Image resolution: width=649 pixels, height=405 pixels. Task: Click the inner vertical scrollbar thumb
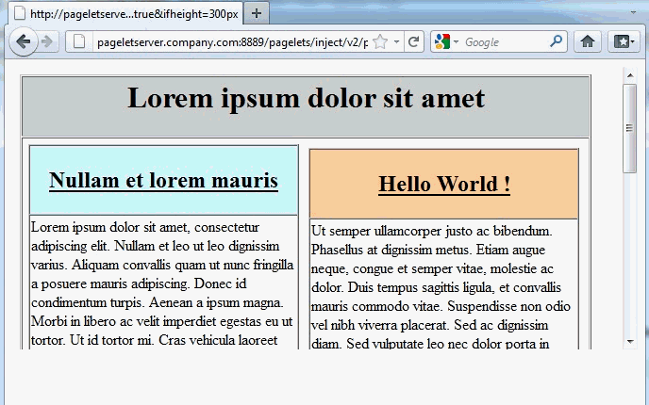point(630,128)
